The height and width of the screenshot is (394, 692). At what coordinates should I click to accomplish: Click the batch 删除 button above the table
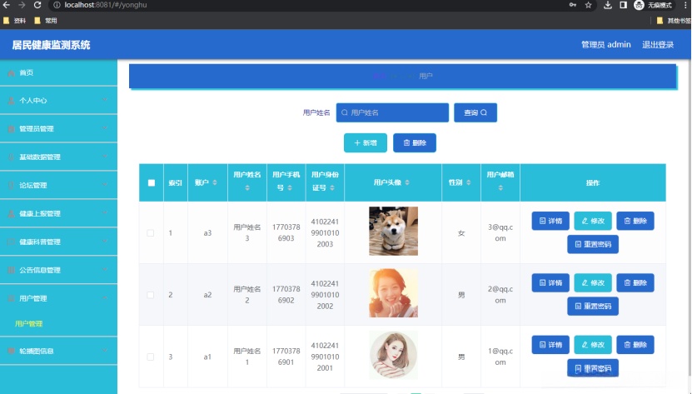point(415,142)
